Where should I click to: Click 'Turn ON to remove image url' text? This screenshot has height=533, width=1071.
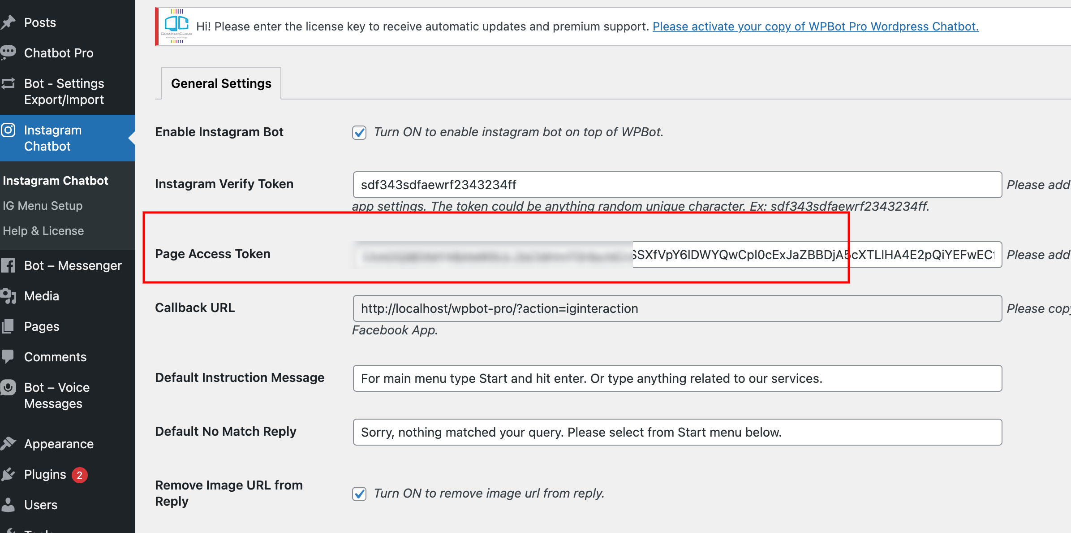[489, 493]
